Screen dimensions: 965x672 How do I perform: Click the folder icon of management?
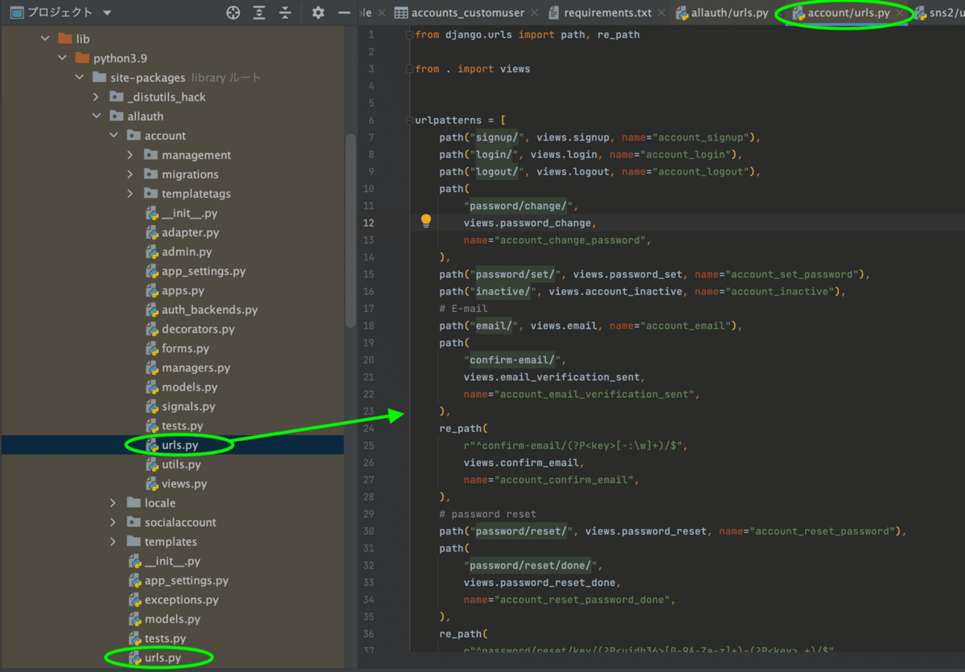point(150,154)
